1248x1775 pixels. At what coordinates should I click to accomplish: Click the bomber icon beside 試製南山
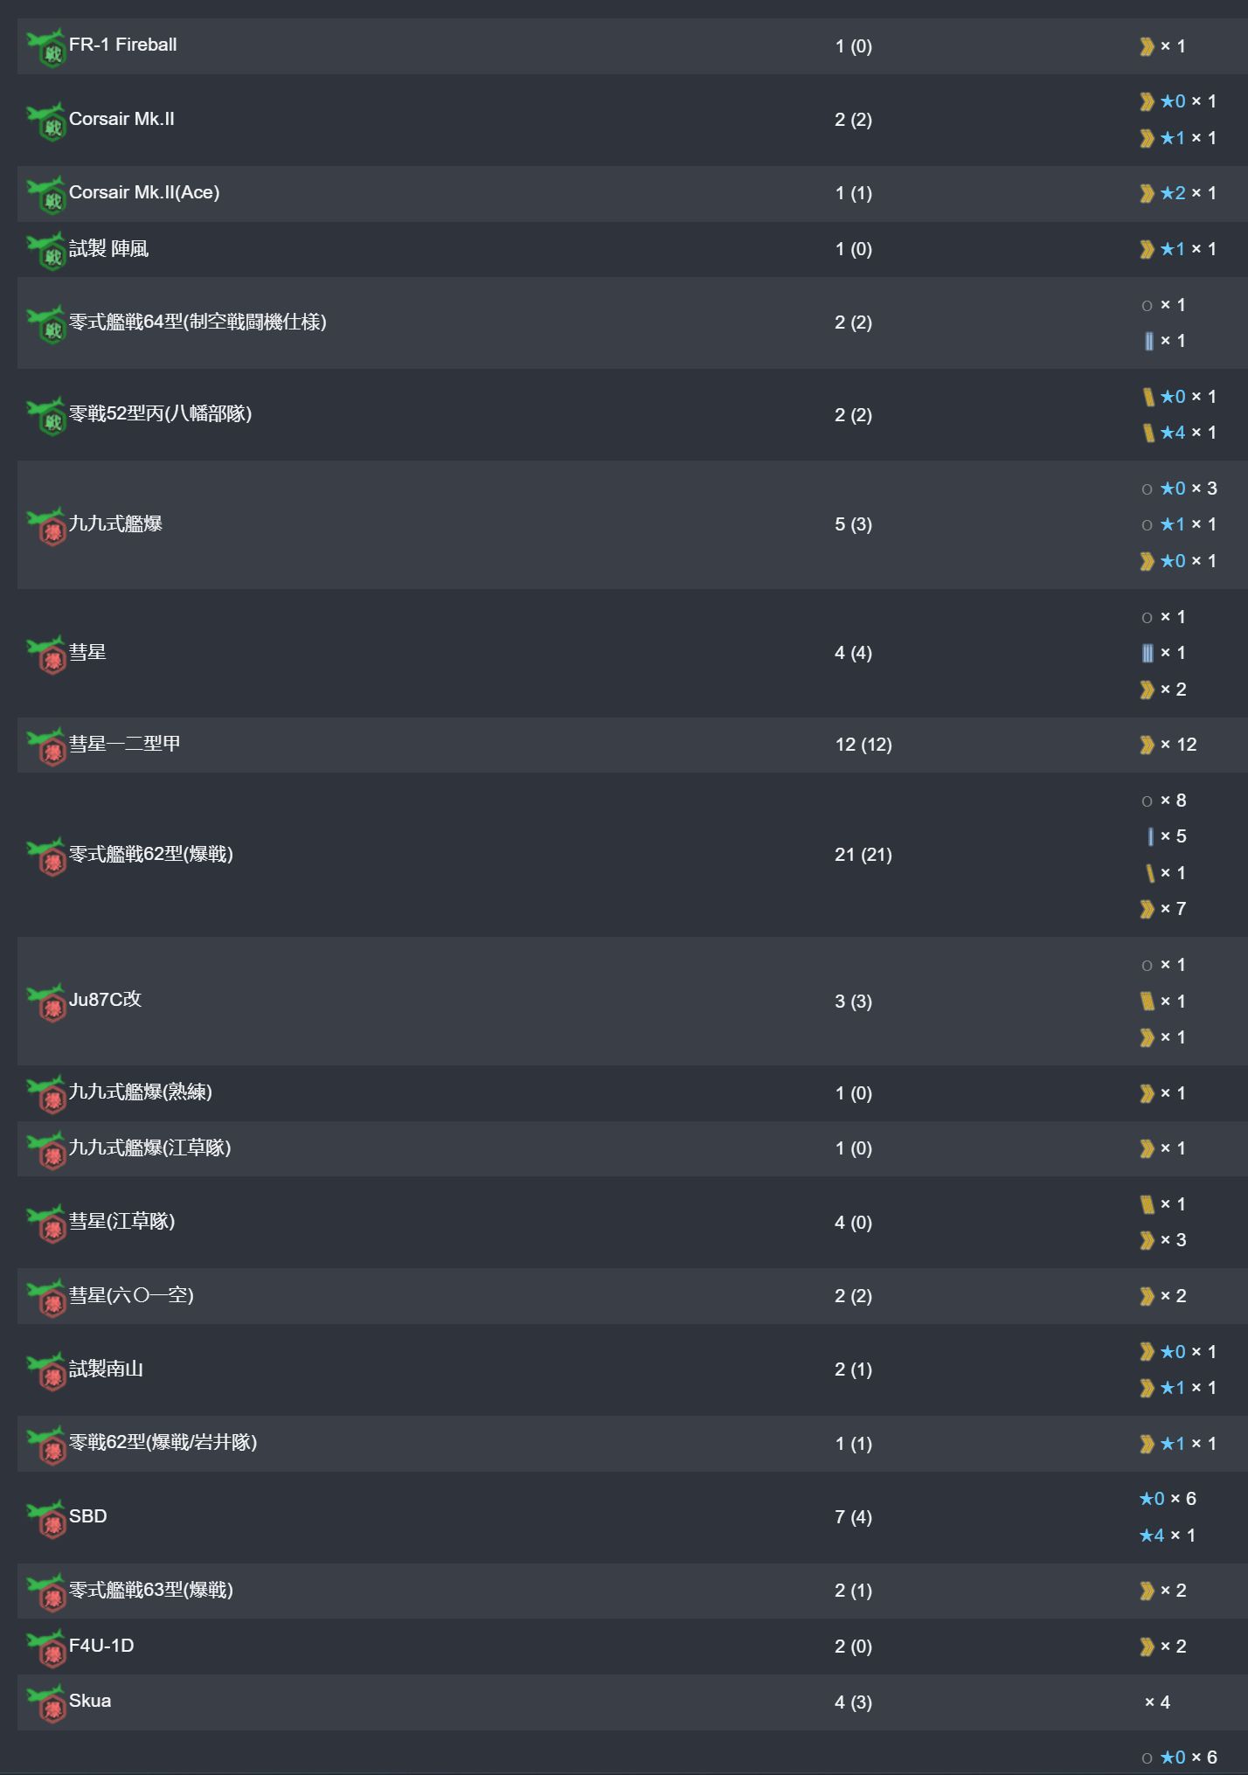point(46,1370)
